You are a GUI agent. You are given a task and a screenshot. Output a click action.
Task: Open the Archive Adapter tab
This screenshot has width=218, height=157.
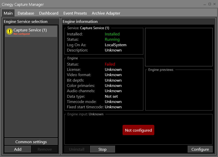[x=106, y=13]
